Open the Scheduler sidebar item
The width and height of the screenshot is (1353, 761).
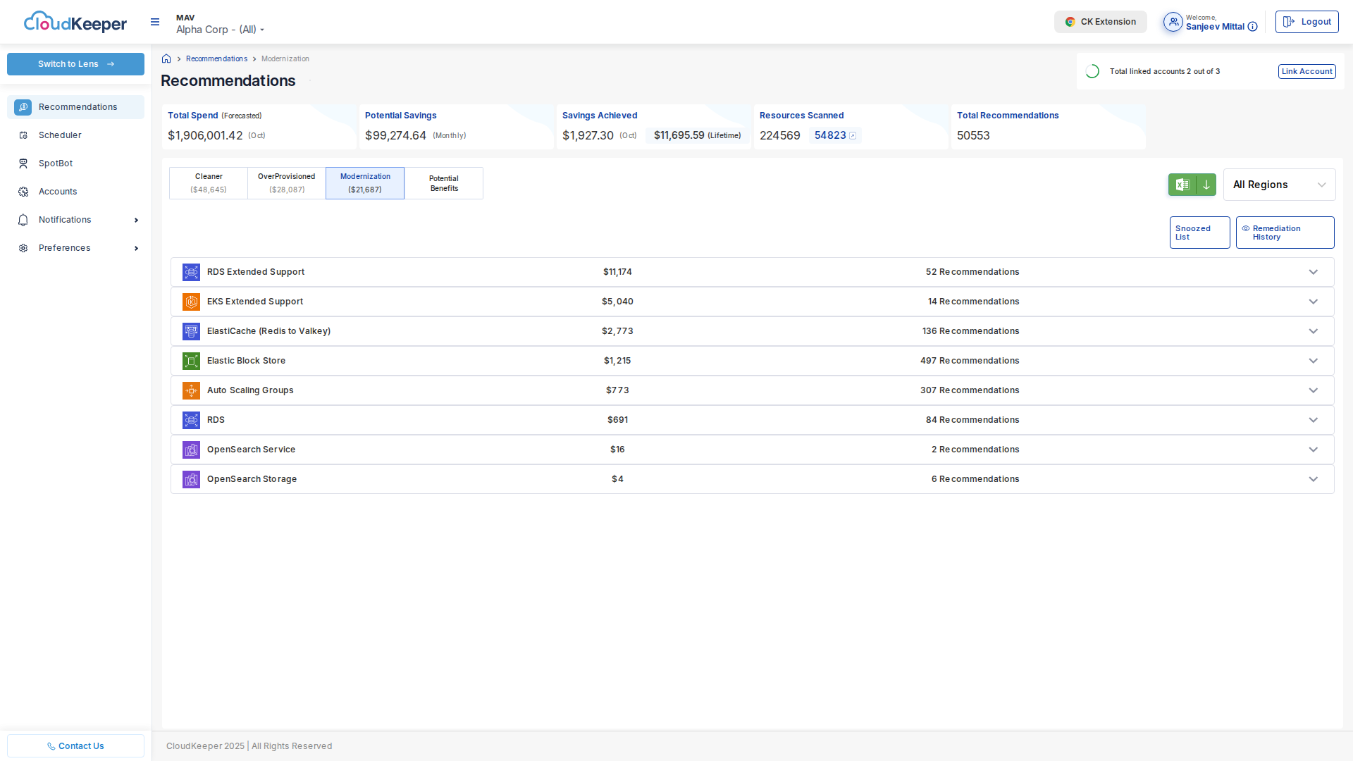click(60, 135)
